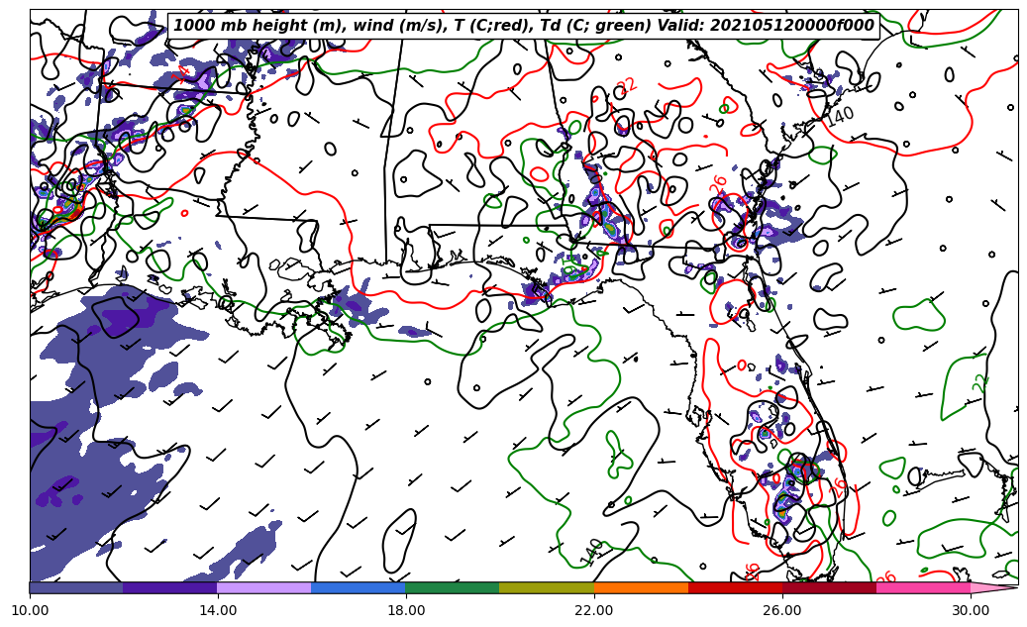Viewport: 1027px width, 627px height.
Task: Pick the slate-blue 10–12 colorbar segment
Action: 76,587
